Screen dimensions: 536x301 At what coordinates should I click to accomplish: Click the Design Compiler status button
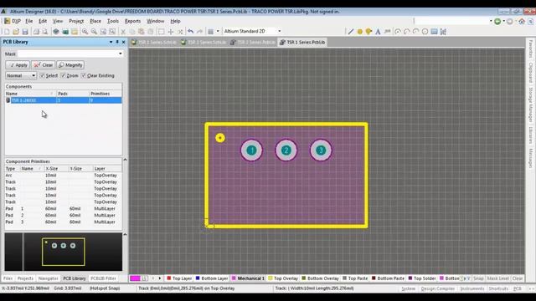coord(437,288)
